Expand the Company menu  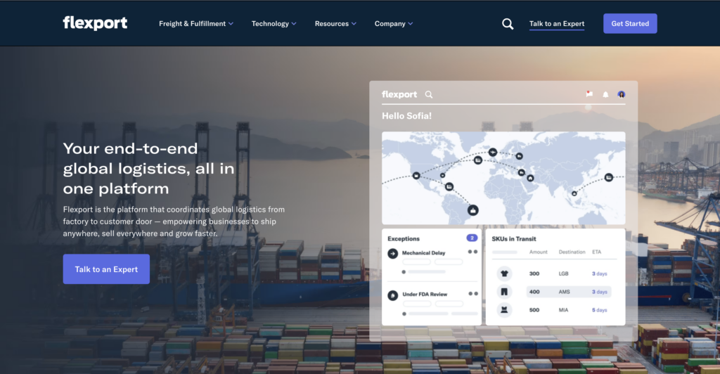pyautogui.click(x=394, y=23)
